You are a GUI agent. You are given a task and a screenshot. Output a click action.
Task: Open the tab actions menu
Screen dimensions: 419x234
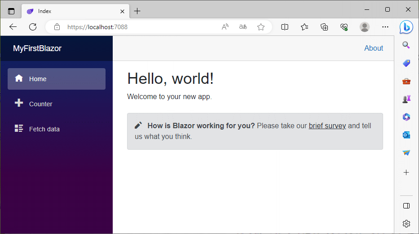[x=11, y=11]
